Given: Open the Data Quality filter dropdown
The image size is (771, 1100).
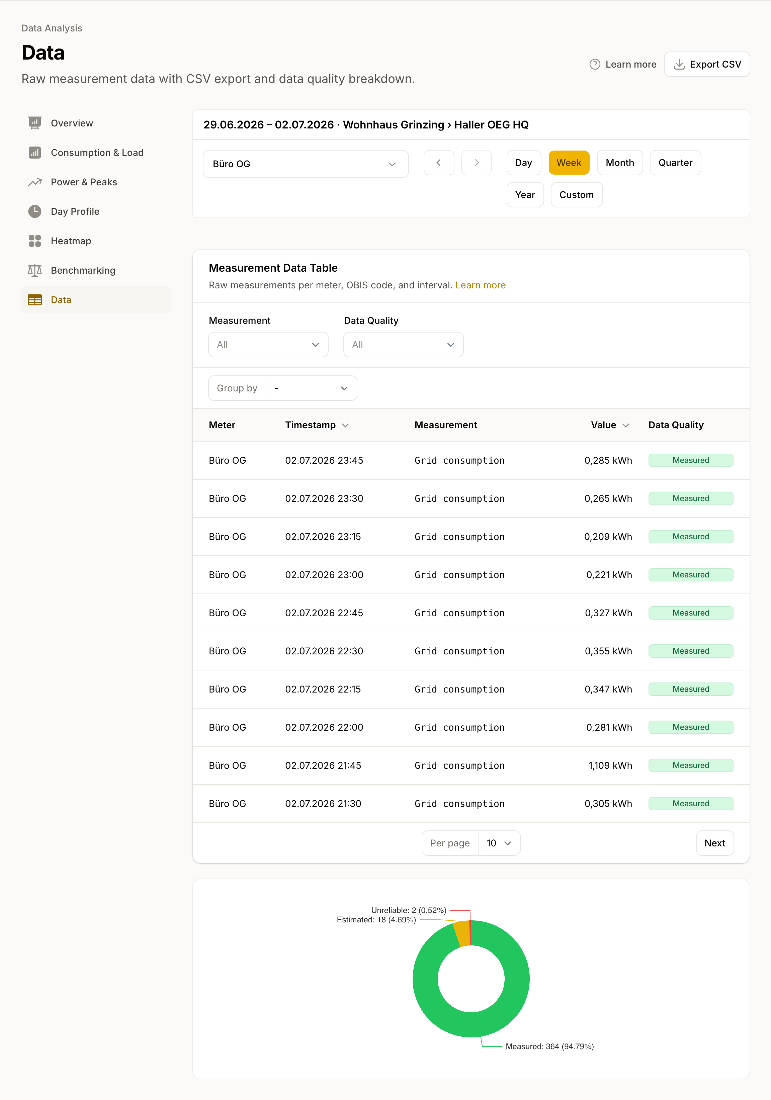Looking at the screenshot, I should click(404, 345).
